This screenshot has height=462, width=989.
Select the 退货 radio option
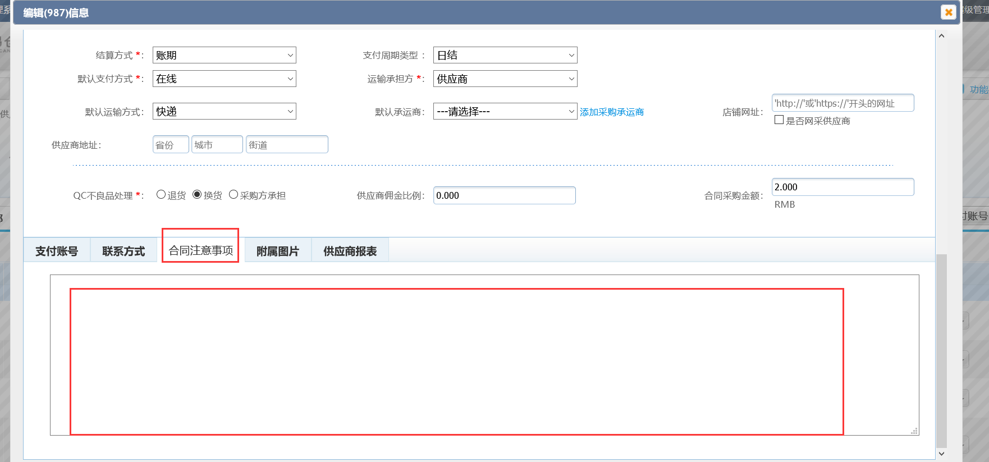pyautogui.click(x=161, y=195)
